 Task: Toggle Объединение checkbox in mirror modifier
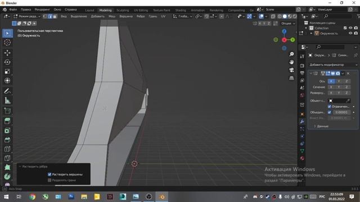(330, 112)
